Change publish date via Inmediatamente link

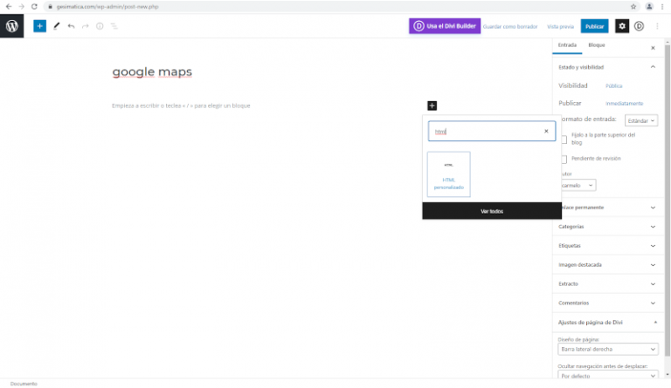click(x=624, y=103)
